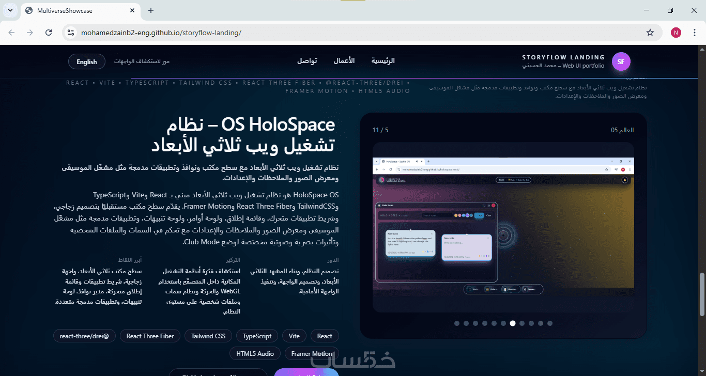The width and height of the screenshot is (706, 376).
Task: Open Chrome's tab search chevron
Action: pos(10,10)
